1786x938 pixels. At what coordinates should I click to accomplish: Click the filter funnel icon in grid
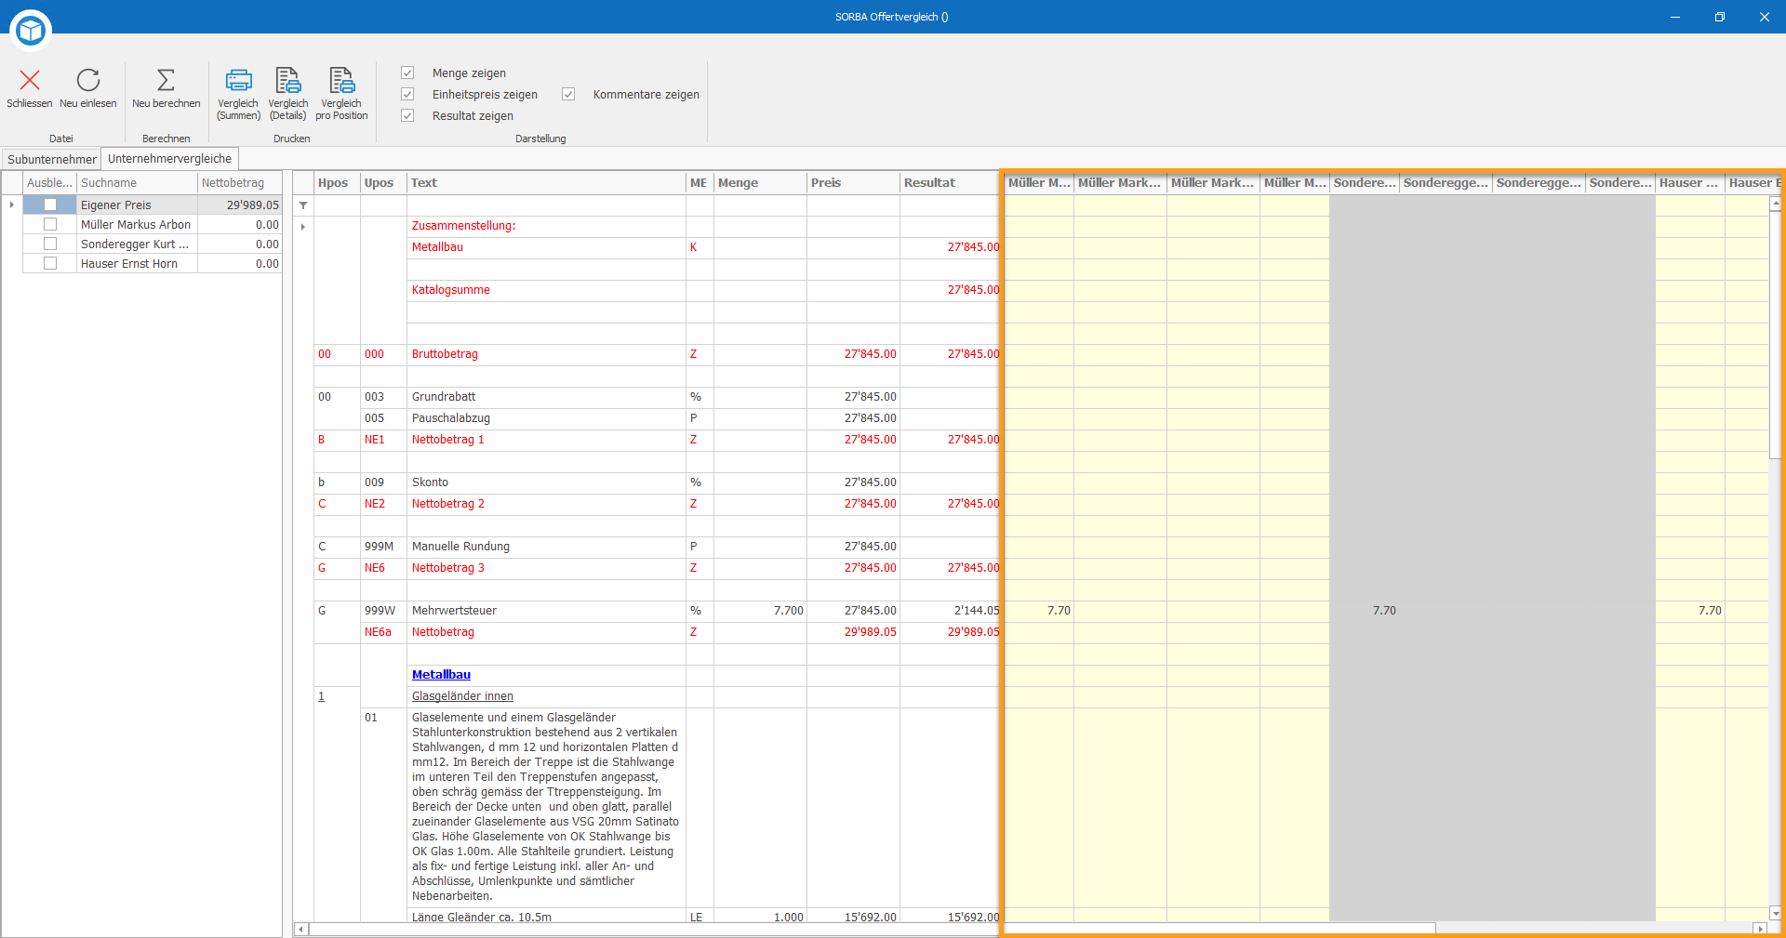point(303,205)
